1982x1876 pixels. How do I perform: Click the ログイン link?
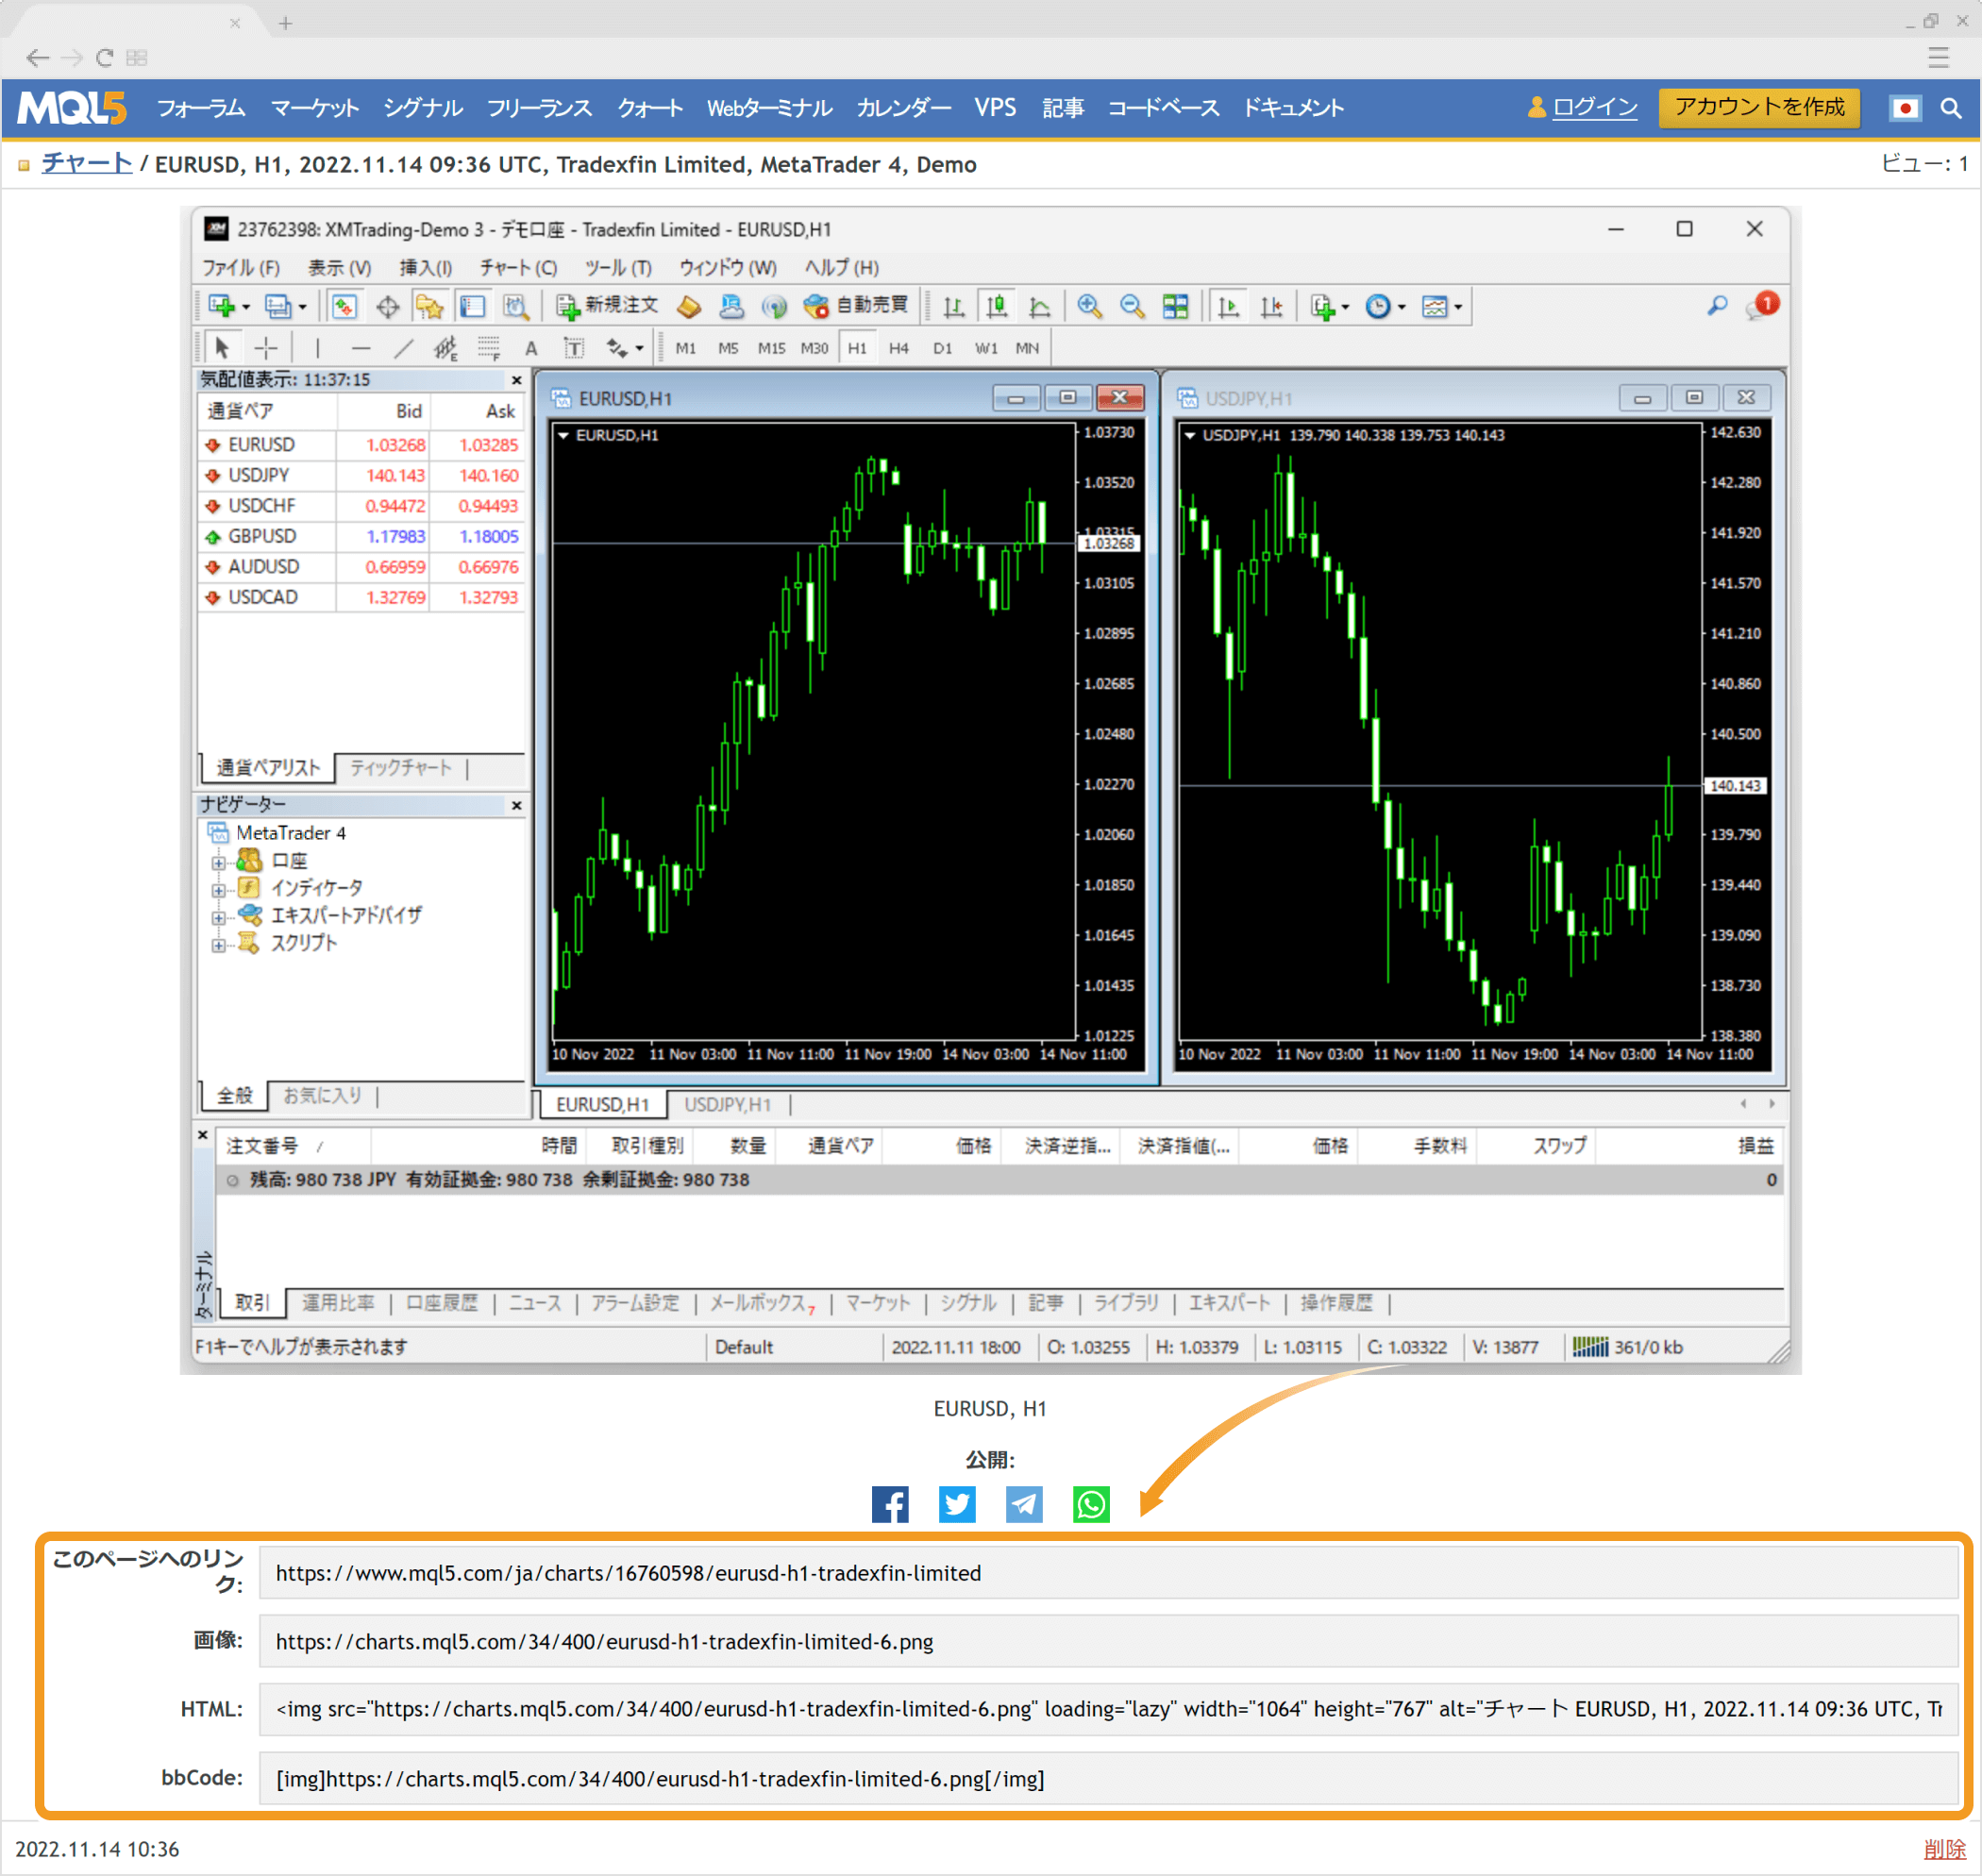pyautogui.click(x=1594, y=107)
